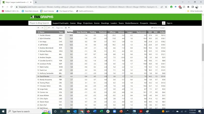The width and height of the screenshot is (204, 114).
Task: Expand the Page size dropdown
Action: [67, 28]
